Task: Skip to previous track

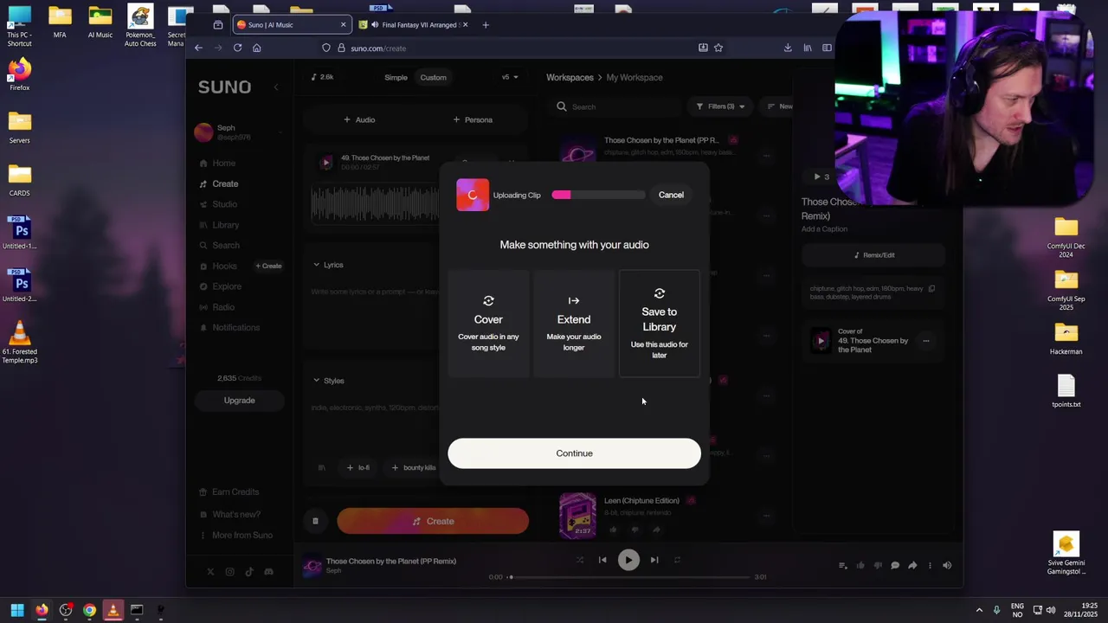Action: click(x=602, y=560)
